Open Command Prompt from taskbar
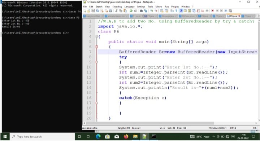 click(x=154, y=137)
